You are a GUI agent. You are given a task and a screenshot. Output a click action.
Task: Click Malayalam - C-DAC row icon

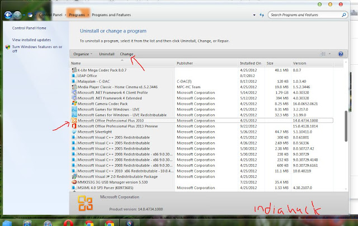(x=74, y=81)
